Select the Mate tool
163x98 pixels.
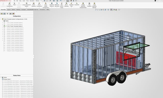click(14, 4)
